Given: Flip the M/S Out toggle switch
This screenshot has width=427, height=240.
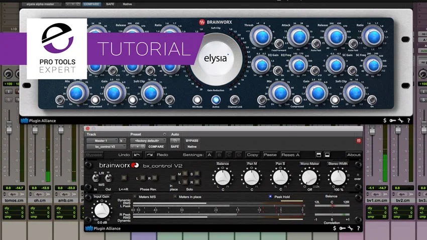Looking at the screenshot, I should [x=108, y=177].
